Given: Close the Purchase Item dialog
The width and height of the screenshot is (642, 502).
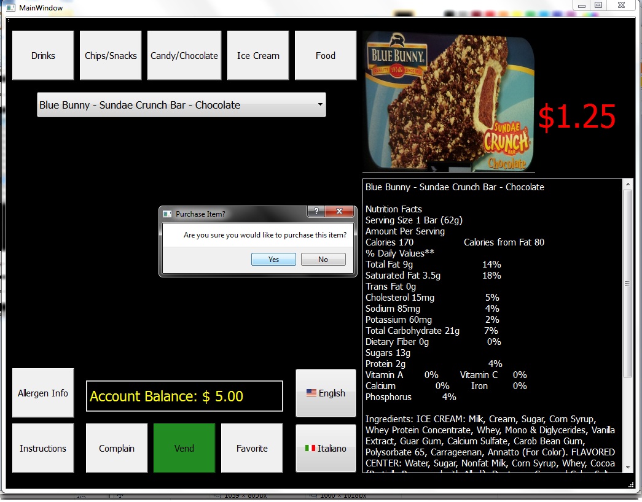Looking at the screenshot, I should 339,211.
